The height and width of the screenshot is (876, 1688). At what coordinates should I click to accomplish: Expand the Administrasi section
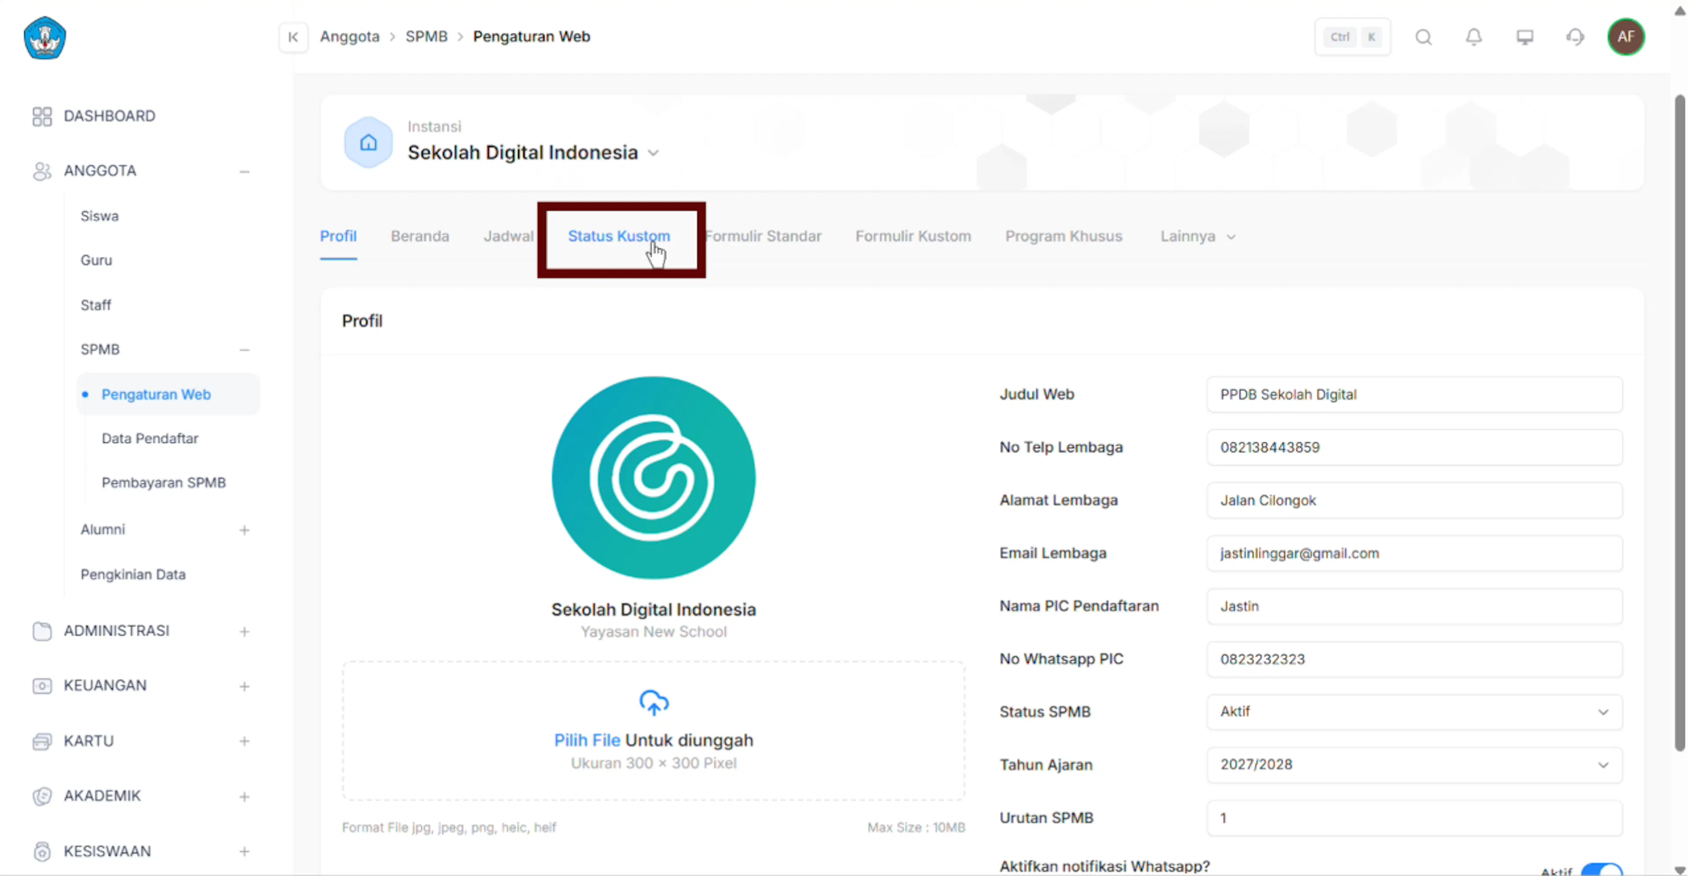tap(244, 632)
